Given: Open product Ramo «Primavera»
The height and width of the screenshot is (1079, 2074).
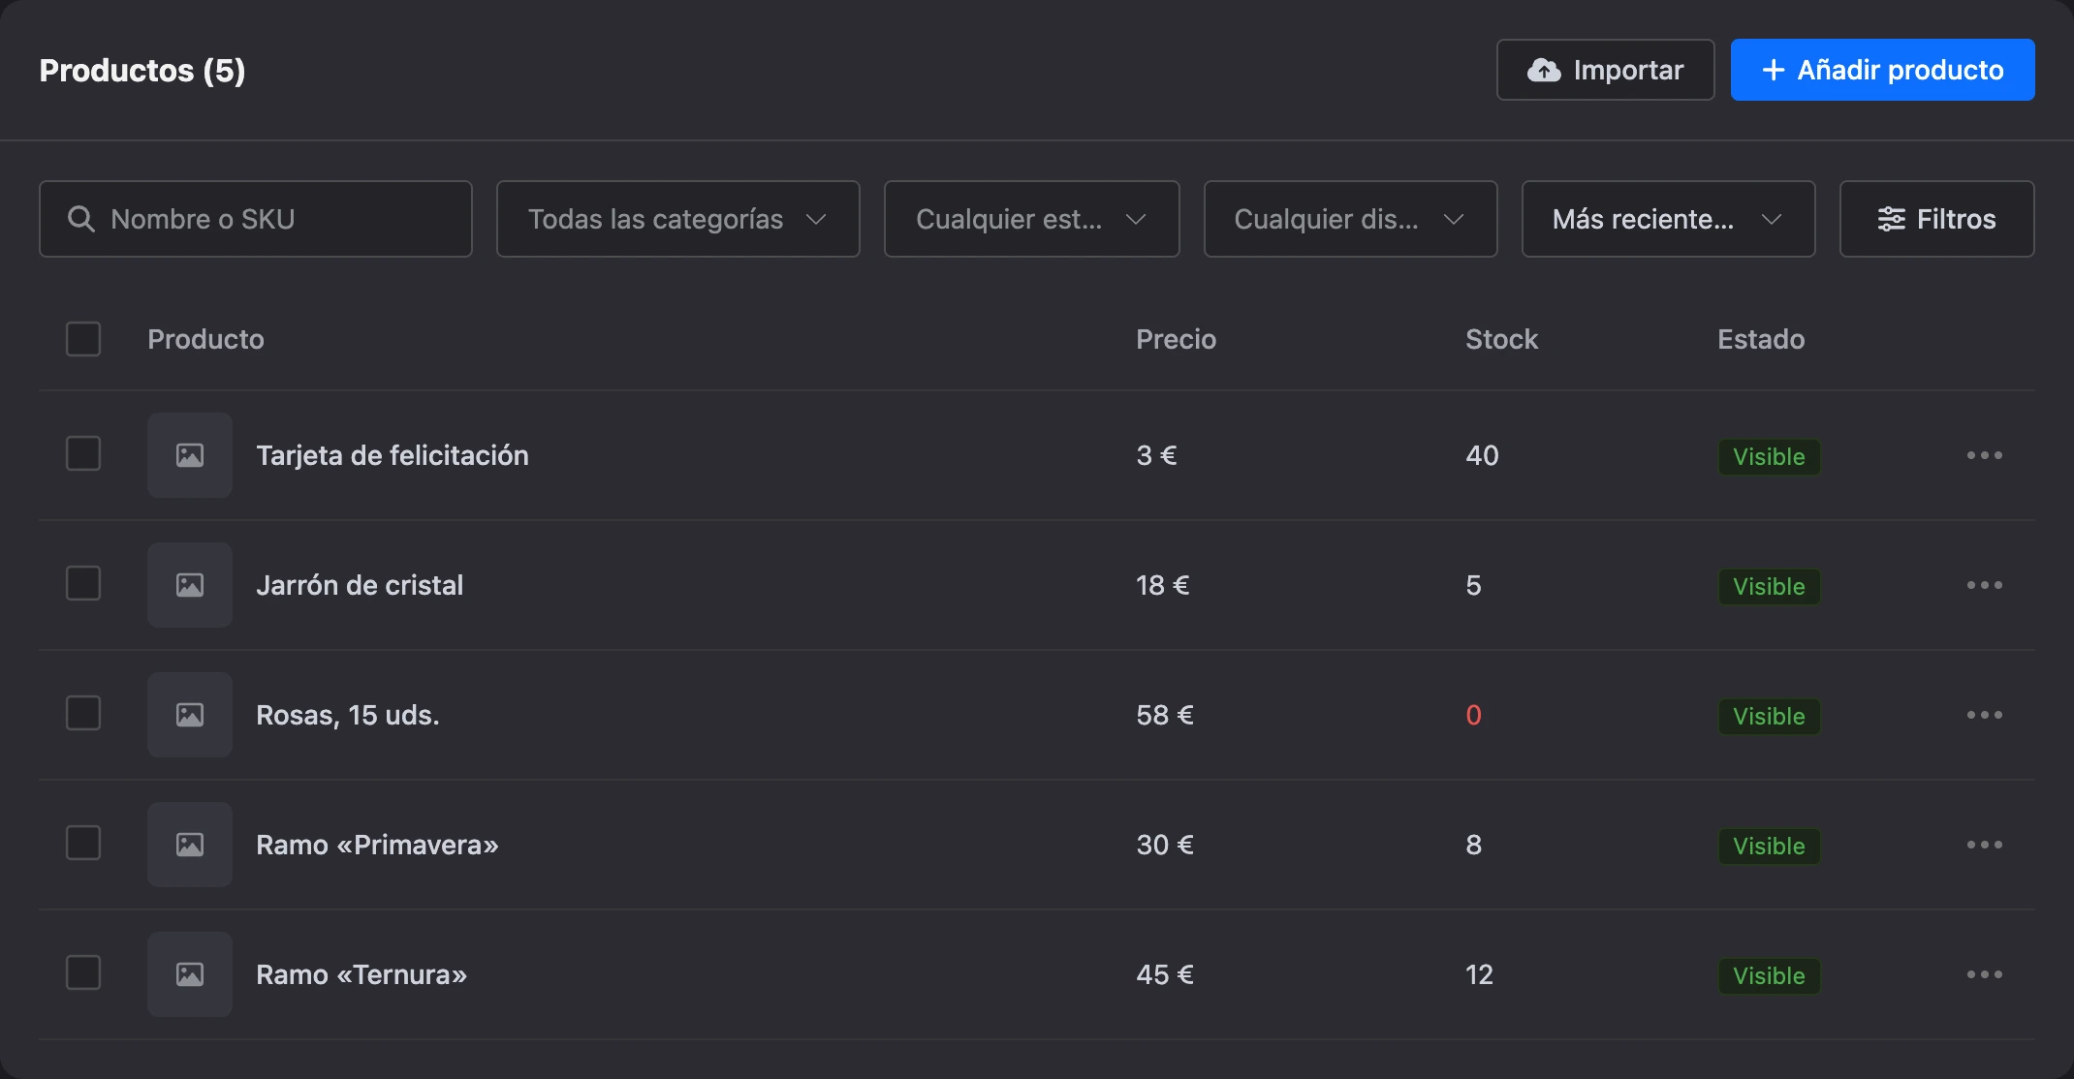Looking at the screenshot, I should [x=377, y=845].
